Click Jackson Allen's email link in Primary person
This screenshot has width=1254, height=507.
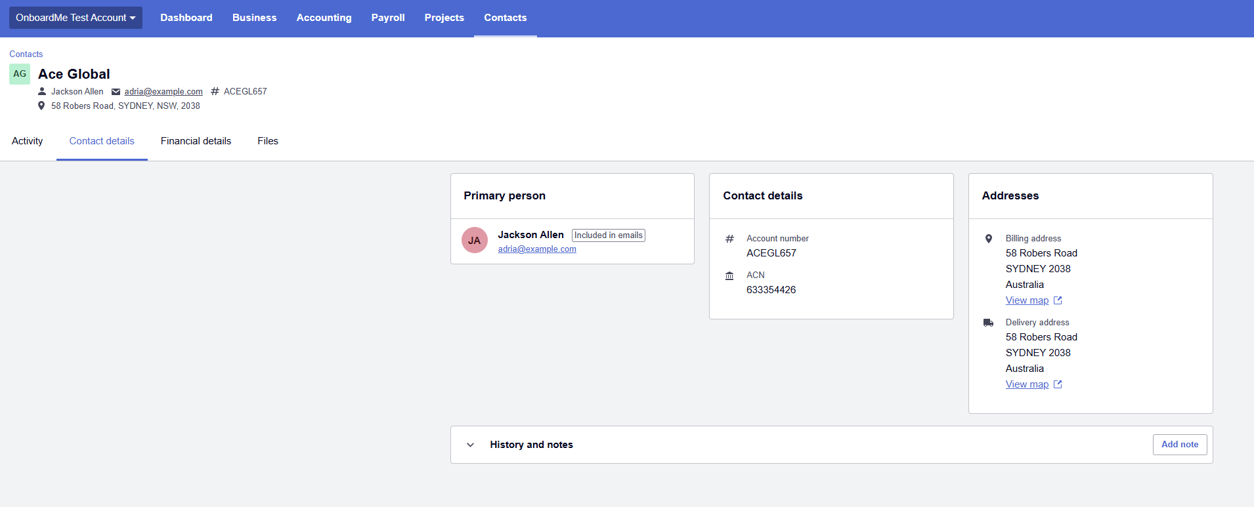pyautogui.click(x=536, y=249)
